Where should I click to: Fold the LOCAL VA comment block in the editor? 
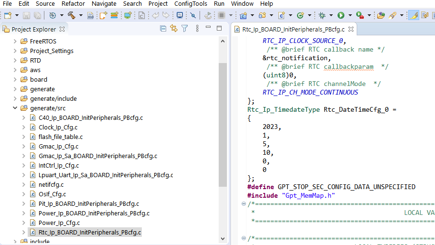tap(244, 204)
